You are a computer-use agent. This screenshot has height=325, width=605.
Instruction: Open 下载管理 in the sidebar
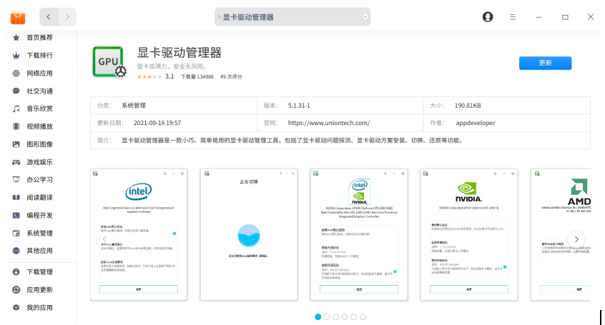click(x=39, y=272)
